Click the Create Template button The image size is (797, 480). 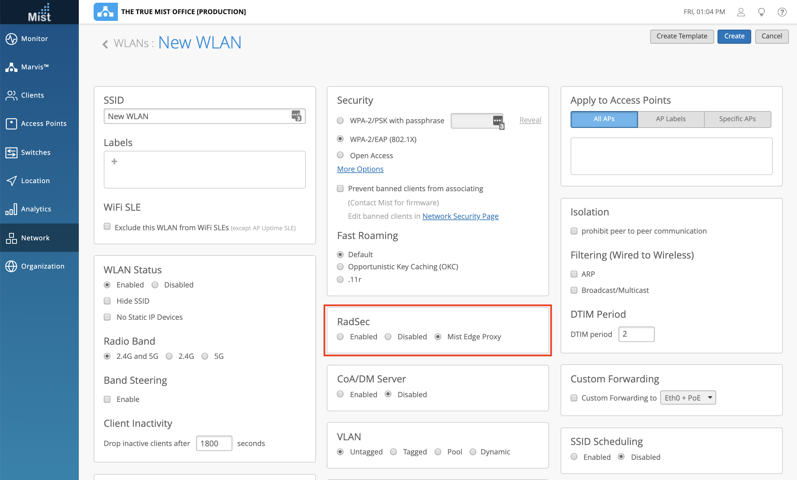681,36
